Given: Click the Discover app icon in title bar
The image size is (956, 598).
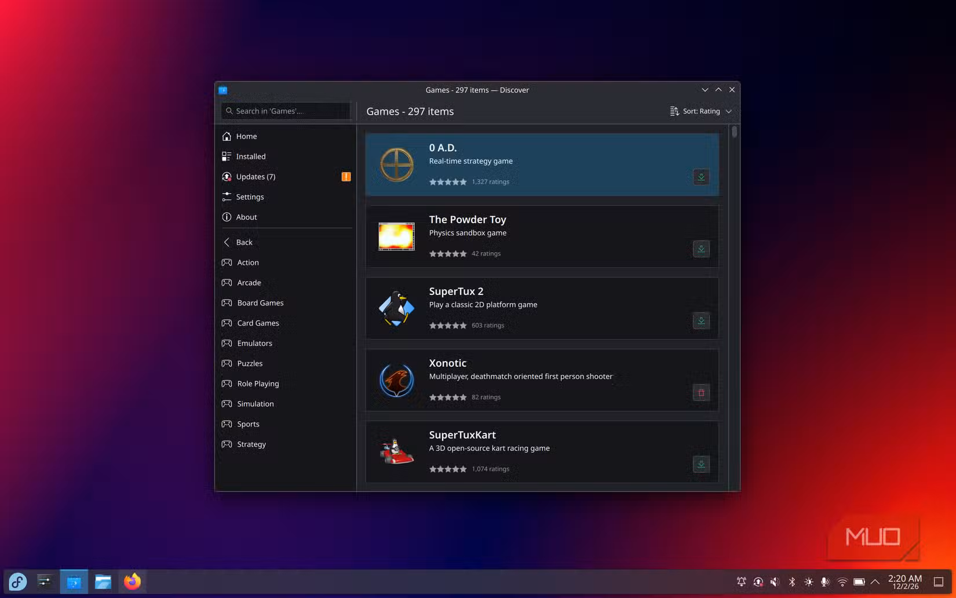Looking at the screenshot, I should [223, 90].
